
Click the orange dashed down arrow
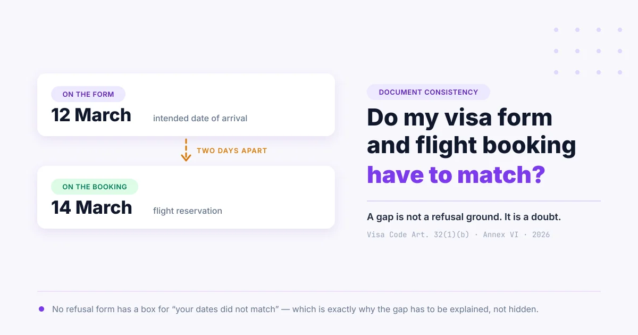tap(186, 150)
